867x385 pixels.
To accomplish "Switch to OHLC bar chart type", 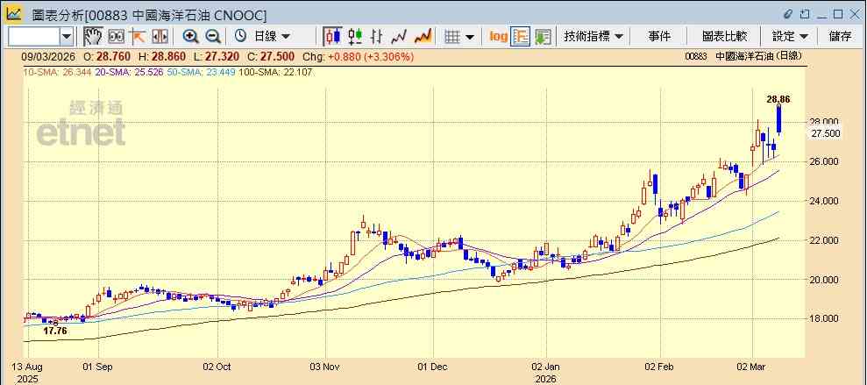I will click(x=377, y=37).
